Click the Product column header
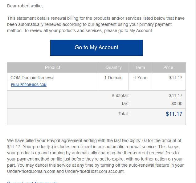196x183 pixels. (x=53, y=67)
